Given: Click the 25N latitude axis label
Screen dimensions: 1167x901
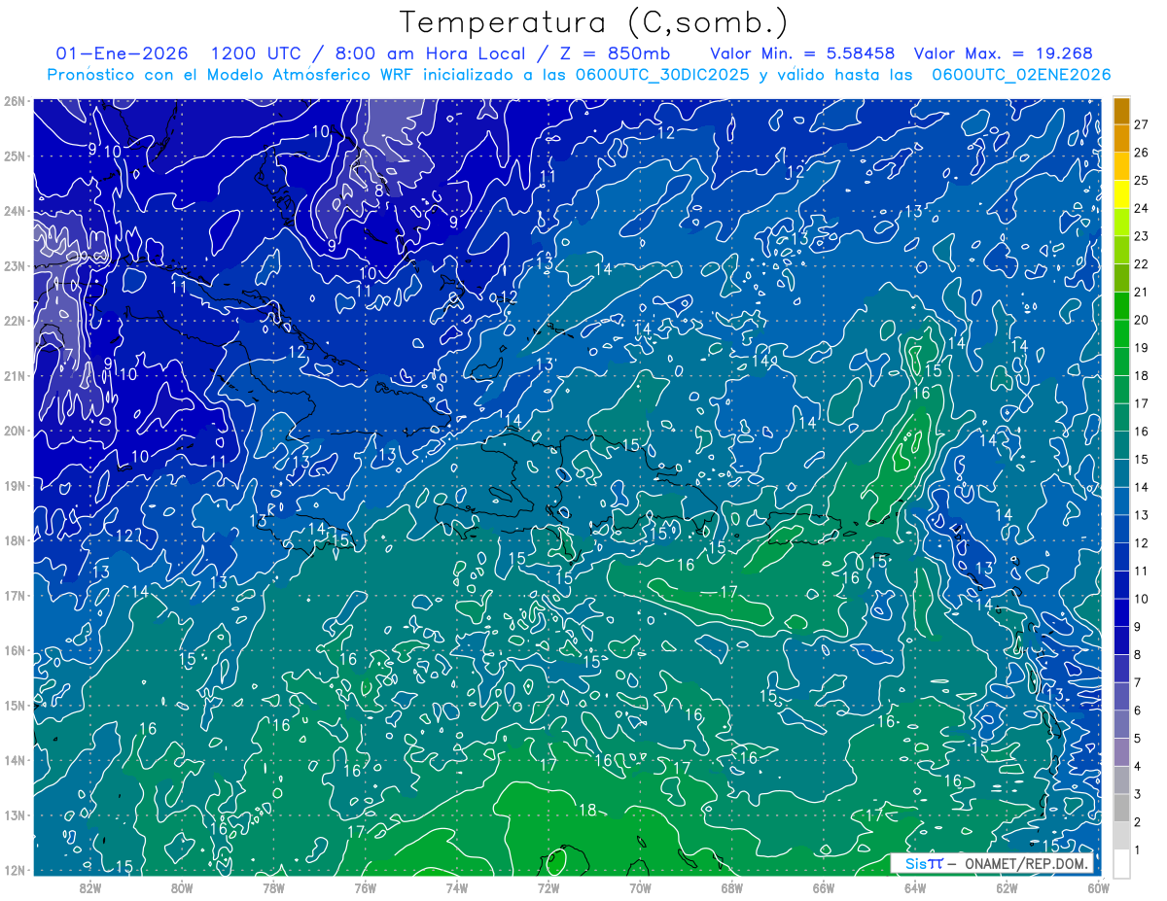Looking at the screenshot, I should point(14,156).
